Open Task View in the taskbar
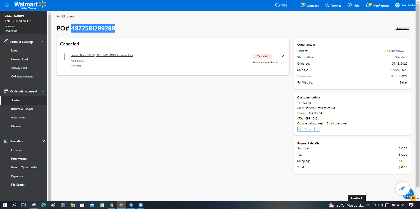420x209 pixels. tap(24, 205)
